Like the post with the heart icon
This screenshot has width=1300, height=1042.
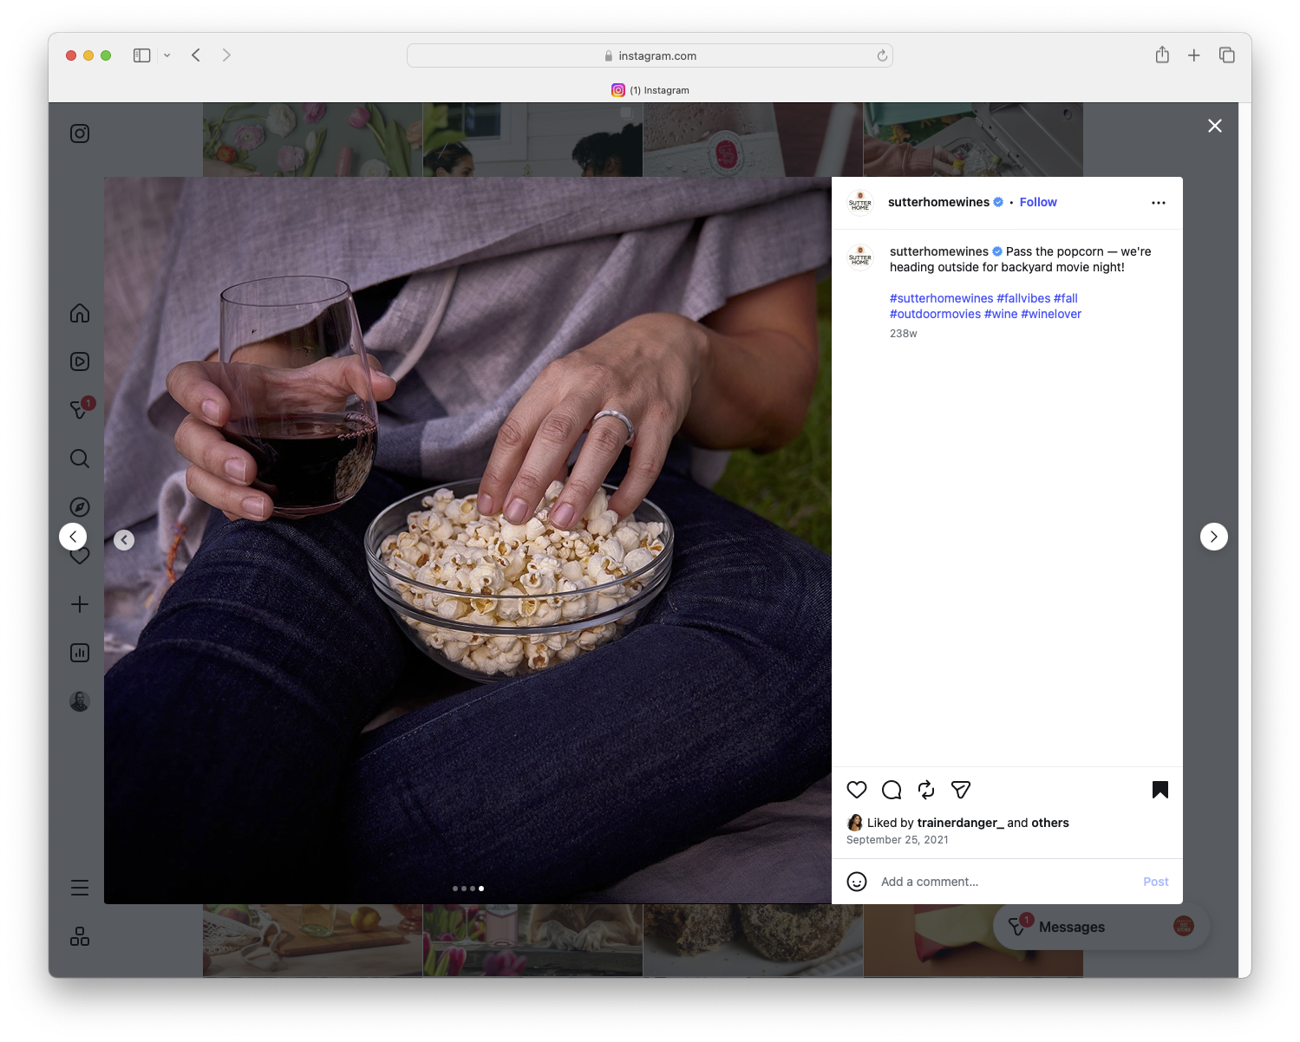857,790
